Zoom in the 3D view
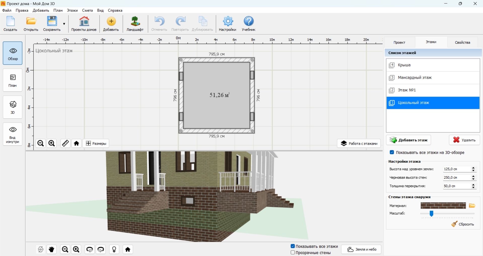The height and width of the screenshot is (256, 483). (76, 249)
